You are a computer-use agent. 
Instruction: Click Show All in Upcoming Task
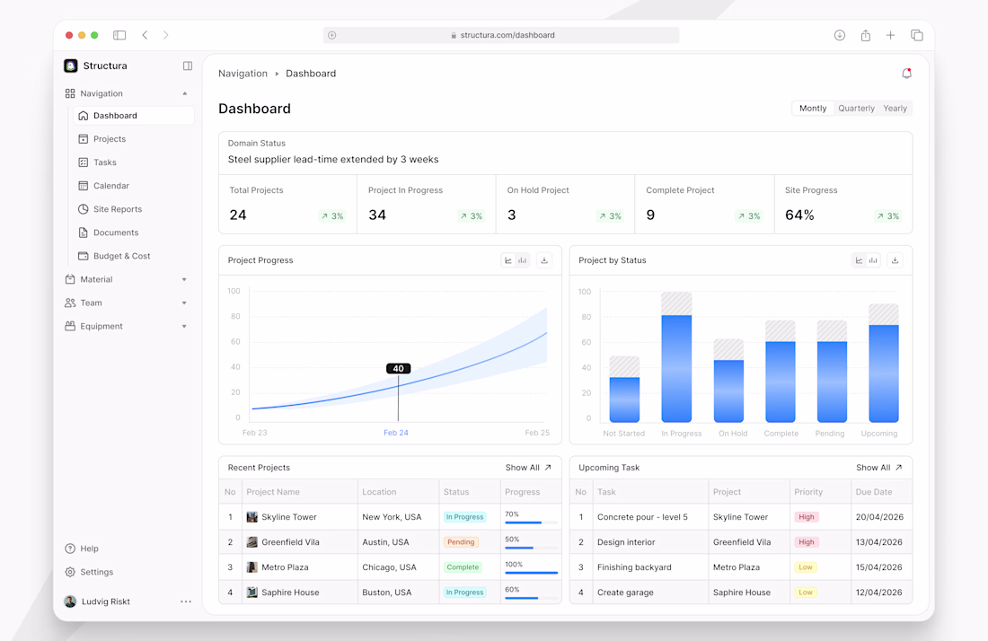[x=879, y=467]
